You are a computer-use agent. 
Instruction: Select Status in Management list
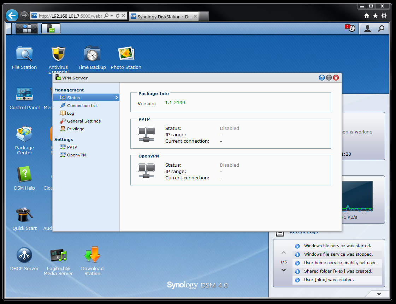click(x=86, y=98)
